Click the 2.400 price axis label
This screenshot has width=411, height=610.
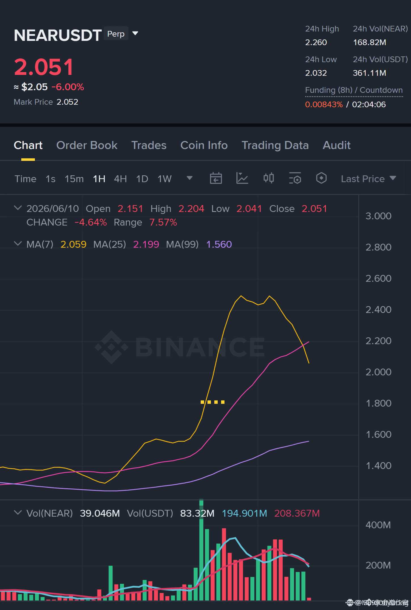[x=378, y=310]
